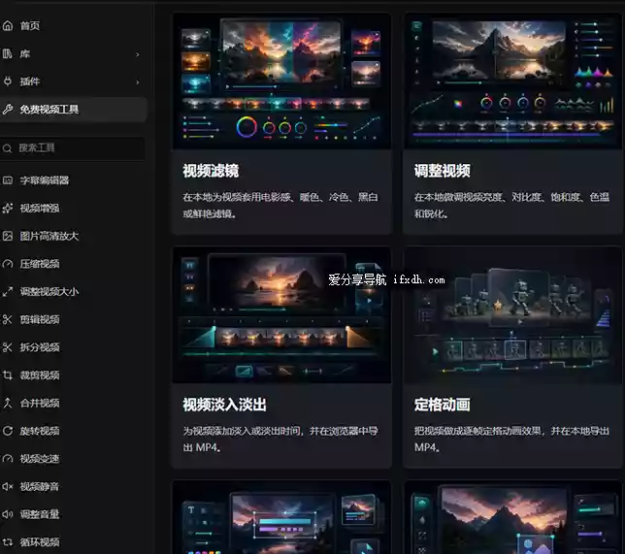Click the speaker icon for 调整音量
This screenshot has height=554, width=625.
point(8,514)
